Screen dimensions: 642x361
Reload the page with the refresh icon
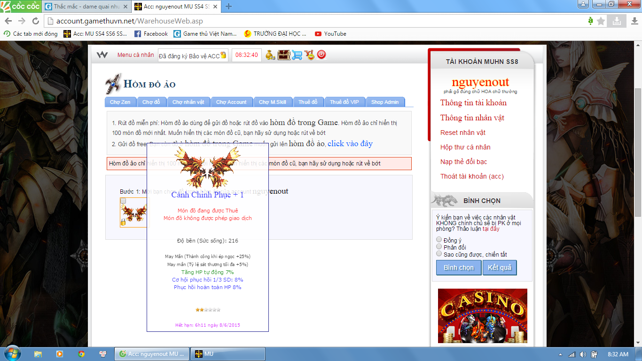pyautogui.click(x=36, y=21)
